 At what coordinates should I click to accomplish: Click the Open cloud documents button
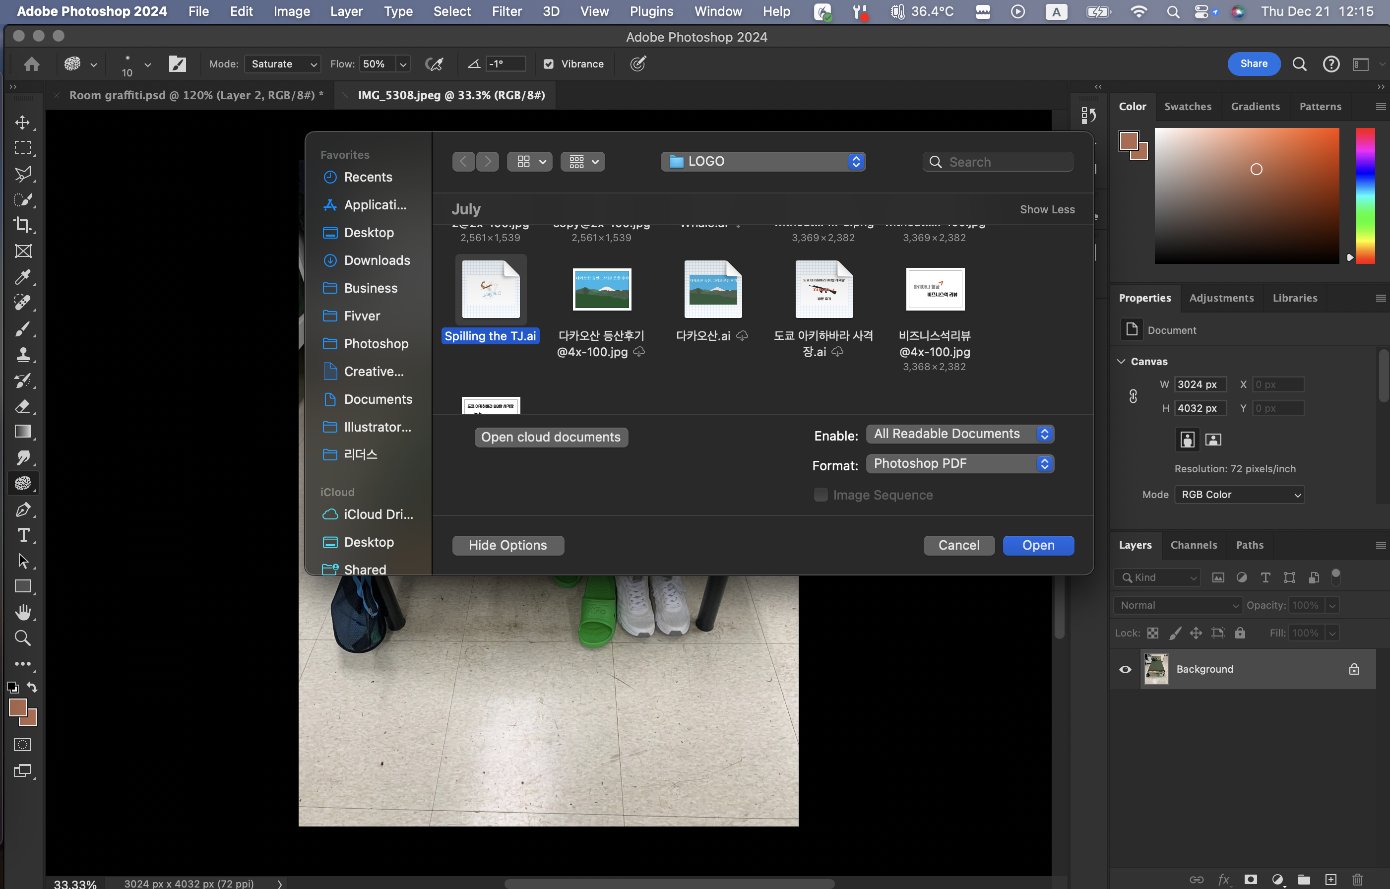click(x=551, y=437)
